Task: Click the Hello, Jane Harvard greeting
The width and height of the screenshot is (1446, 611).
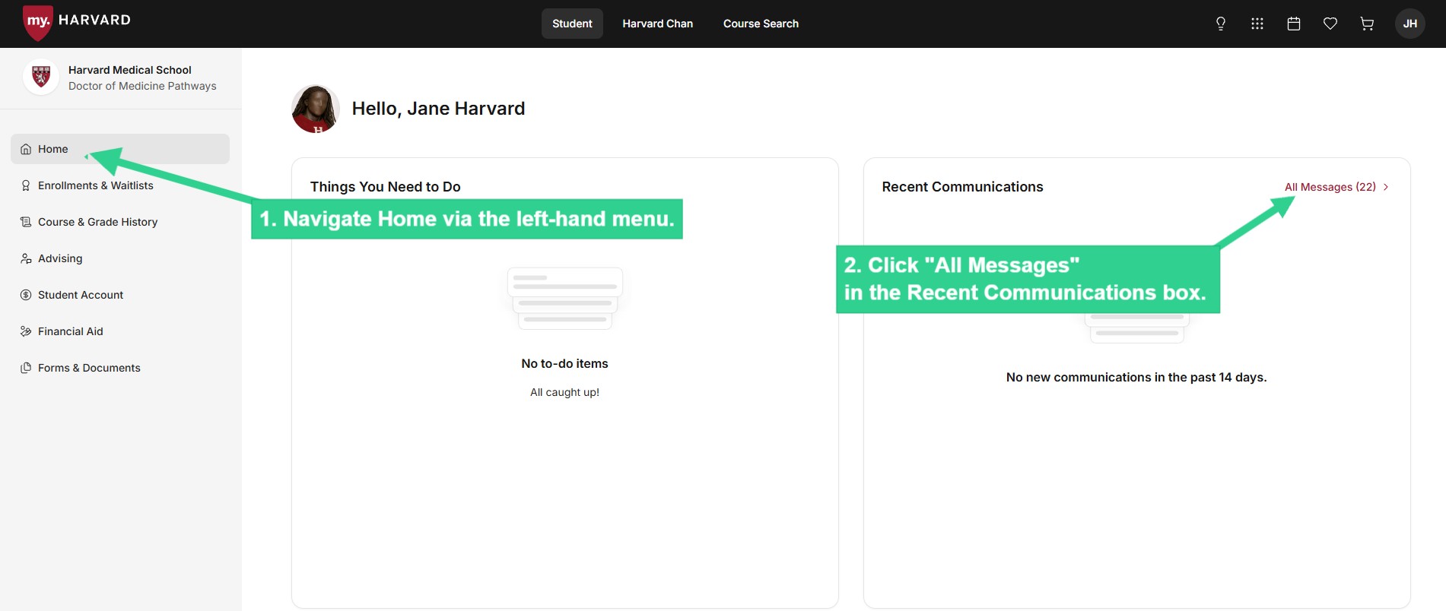Action: (438, 109)
